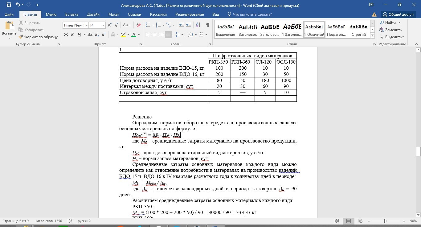The image size is (421, 227).
Task: Show paragraph marks with the pilcrow icon
Action: [x=207, y=25]
